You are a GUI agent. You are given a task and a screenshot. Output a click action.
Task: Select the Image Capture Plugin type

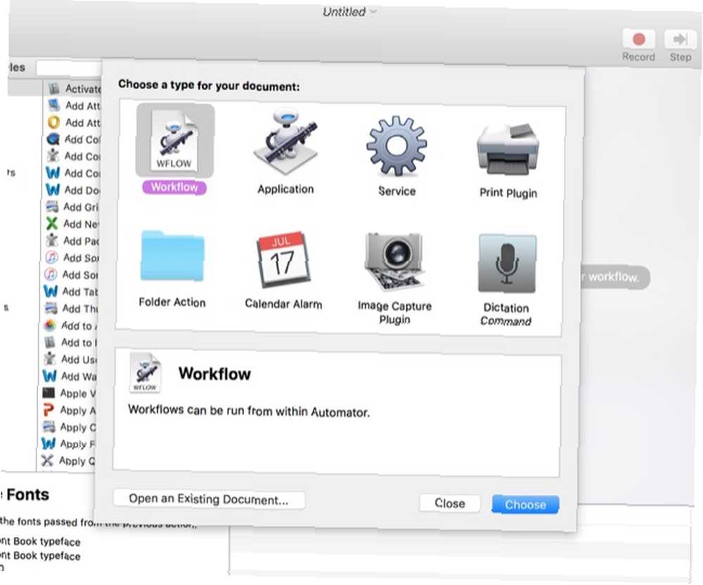tap(394, 278)
